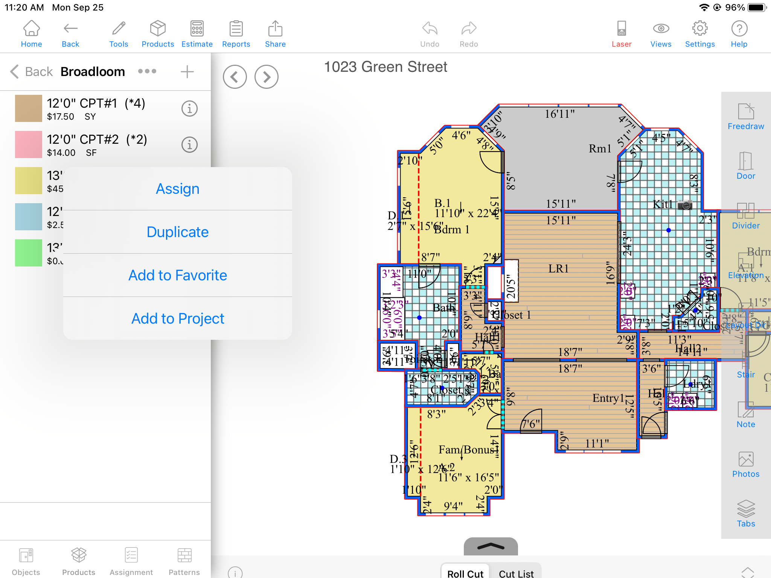Choose Duplicate from the context menu
The height and width of the screenshot is (578, 771).
pyautogui.click(x=178, y=232)
